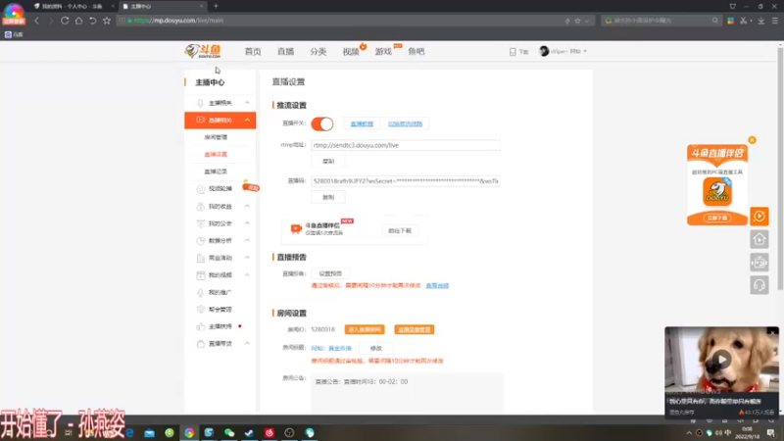
Task: Open 视频 in the top navigation
Action: [351, 52]
